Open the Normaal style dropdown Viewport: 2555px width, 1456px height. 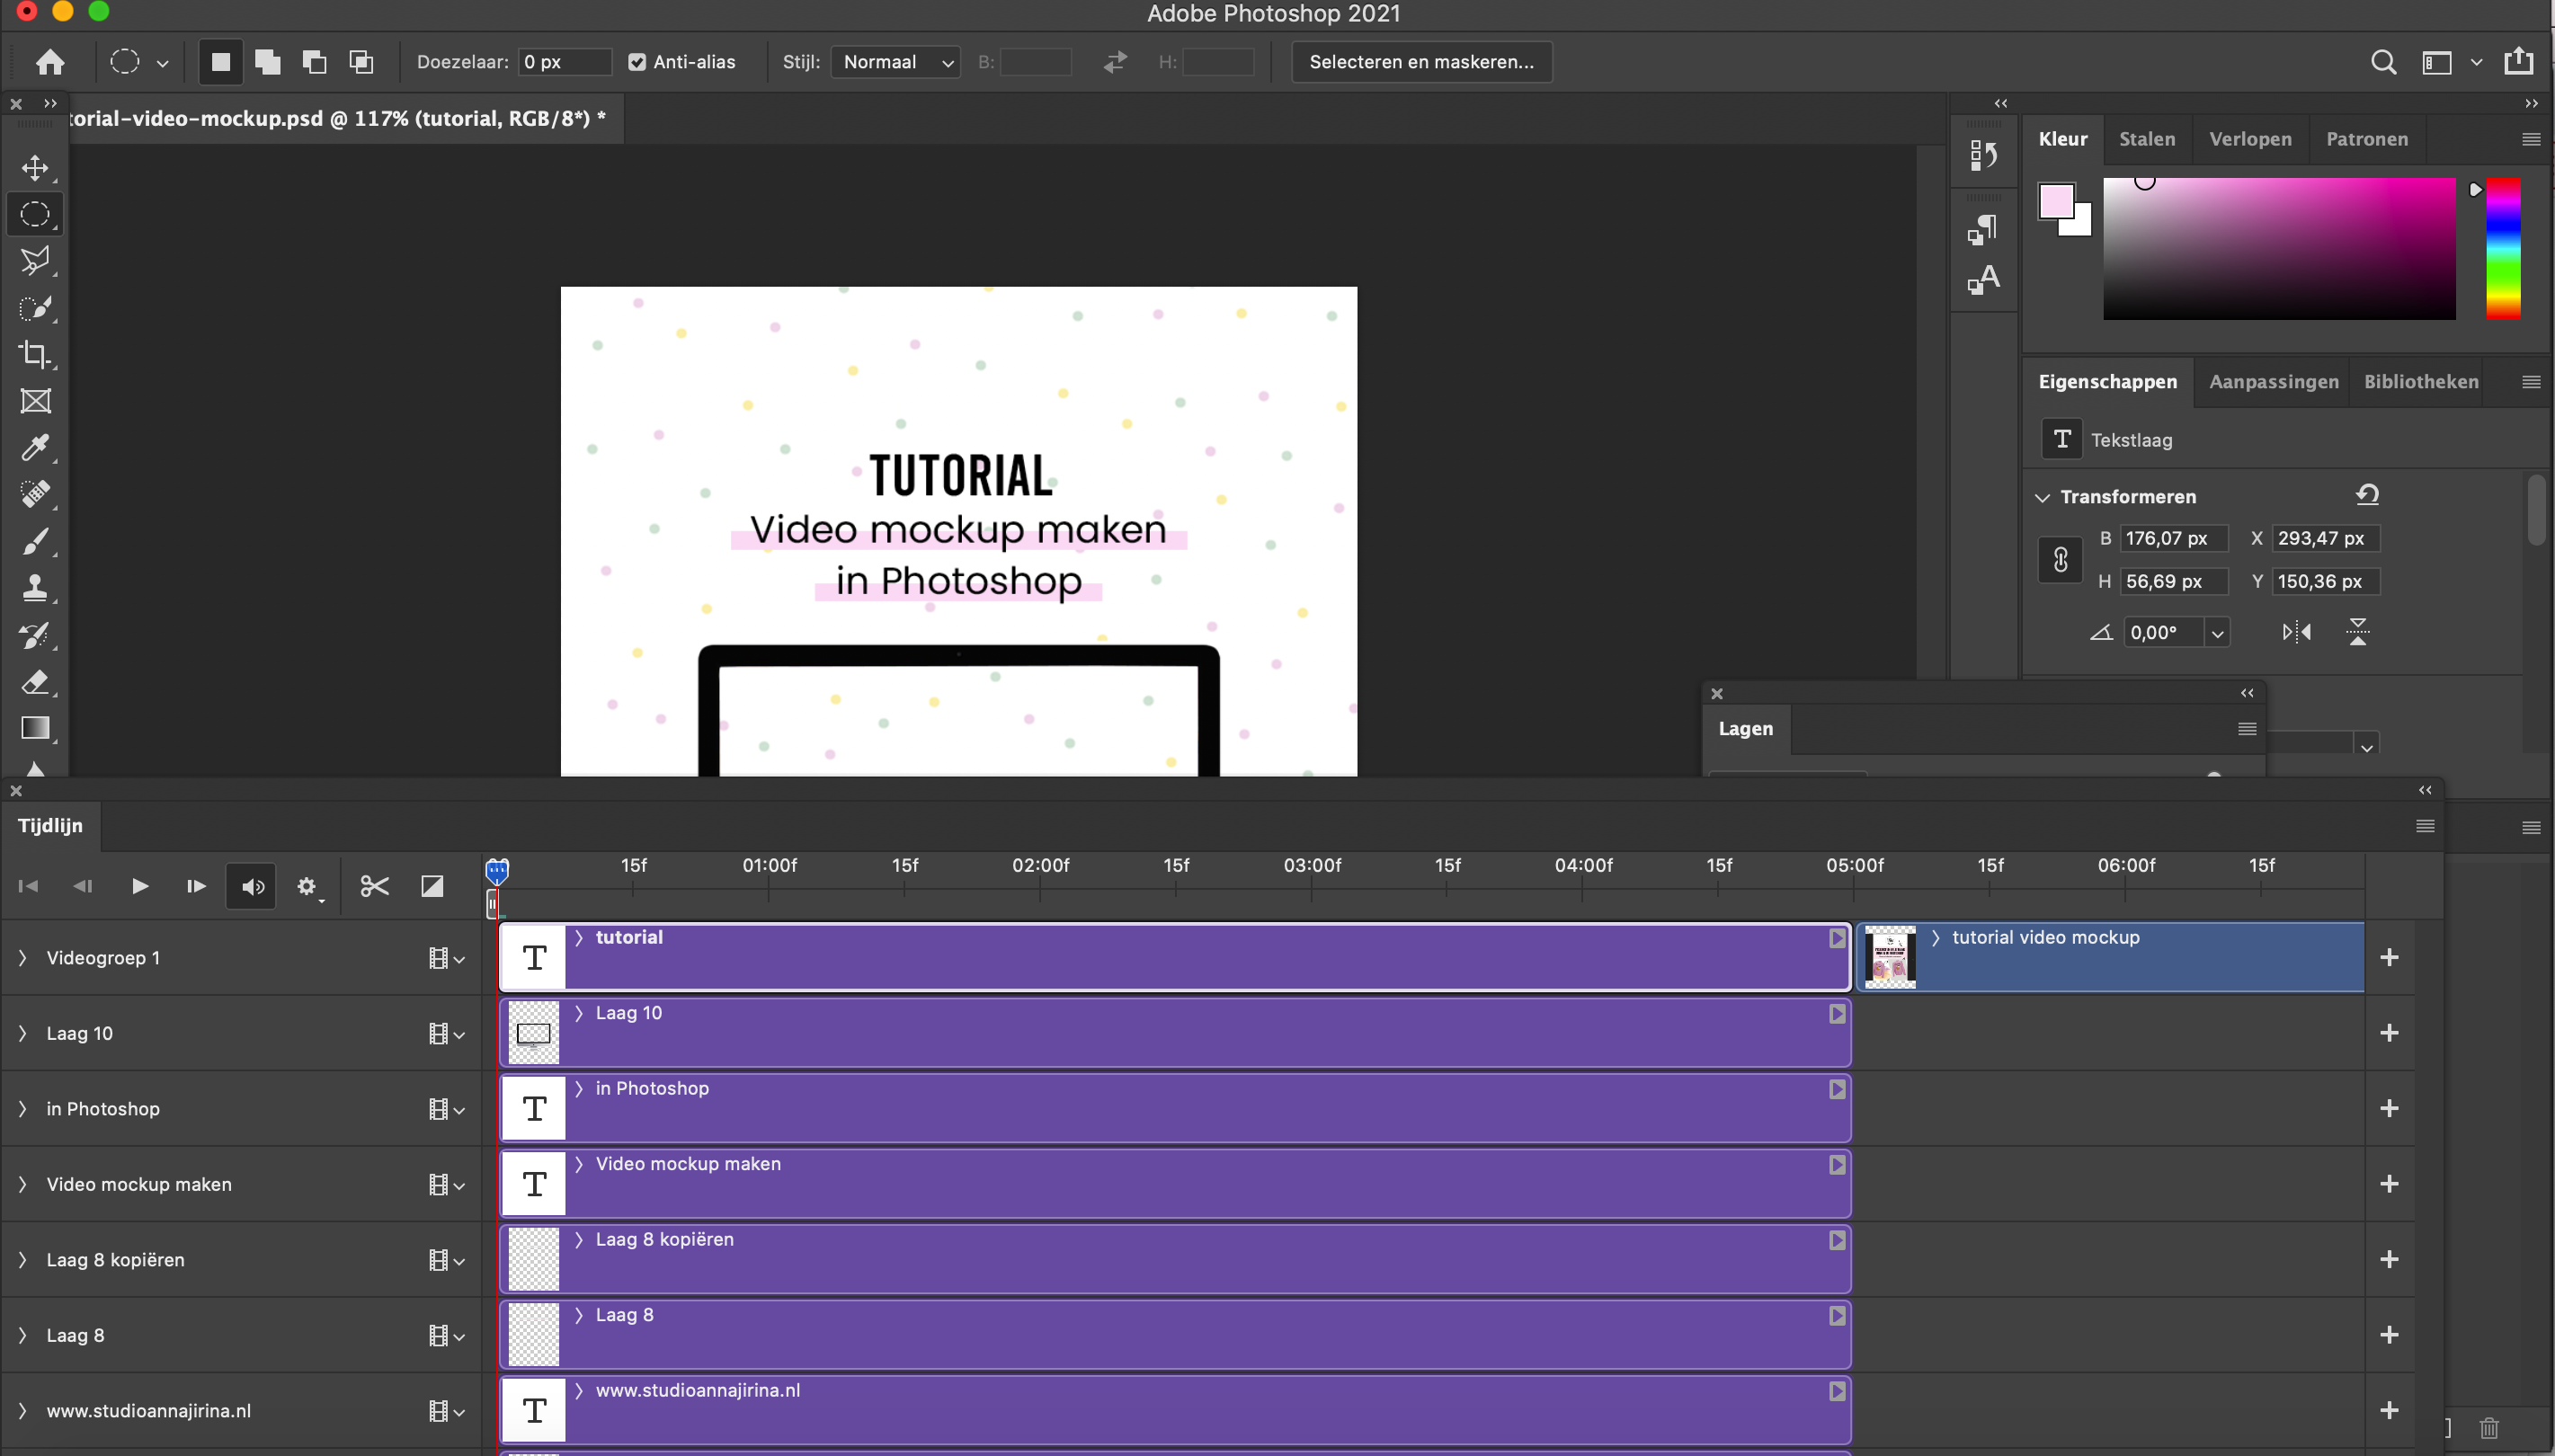[894, 61]
